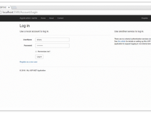Select the ASP.NET tab title
The image size is (151, 113).
pyautogui.click(x=3, y=7)
